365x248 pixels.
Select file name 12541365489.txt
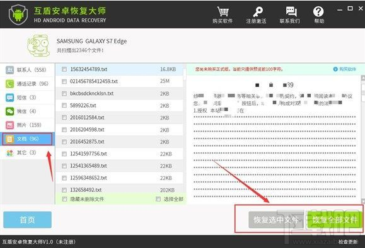88,166
